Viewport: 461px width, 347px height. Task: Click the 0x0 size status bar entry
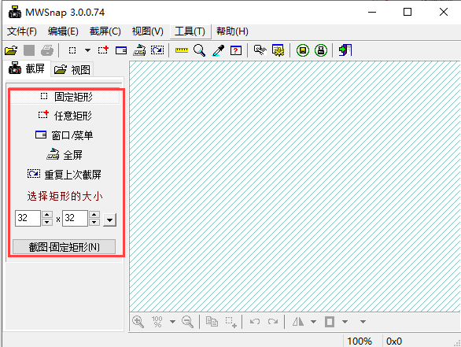click(394, 341)
